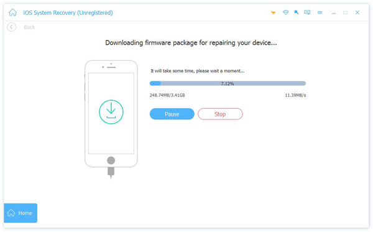Click the 7.12% download progress bar
Viewport: 373px width, 232px height.
coord(228,83)
